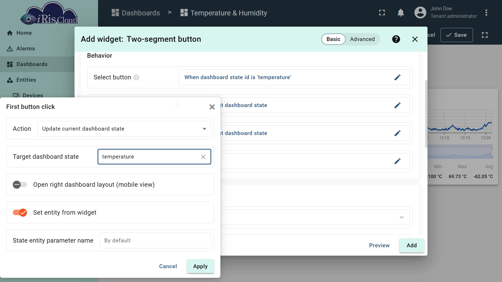Switch to Advanced mode
Viewport: 502px width, 282px height.
click(x=362, y=39)
